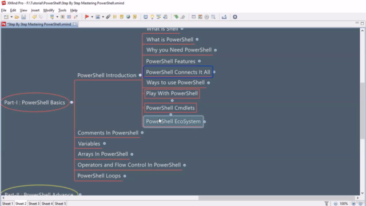Expand the Comments In Powershell topic

(142, 133)
